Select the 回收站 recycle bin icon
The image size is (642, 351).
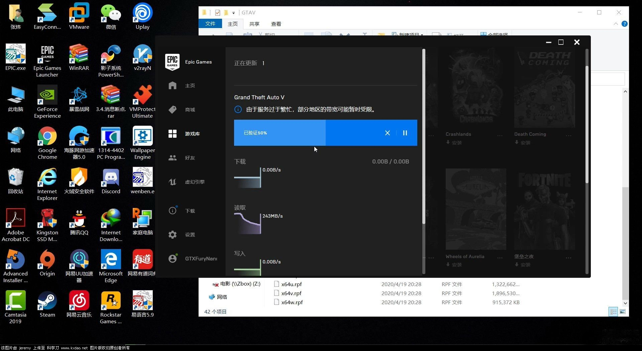(15, 181)
